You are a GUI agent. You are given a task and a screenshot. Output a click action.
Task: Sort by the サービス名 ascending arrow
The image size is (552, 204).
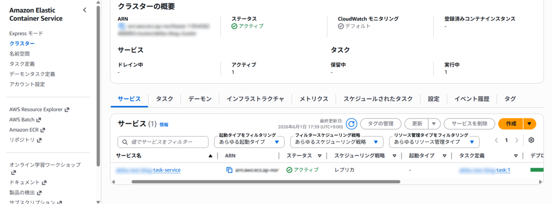pos(211,156)
